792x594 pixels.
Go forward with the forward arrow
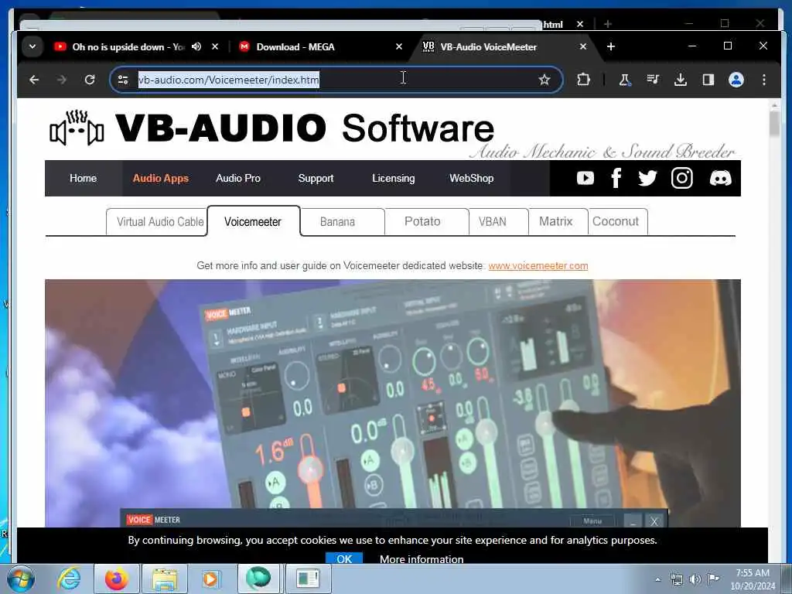click(62, 80)
